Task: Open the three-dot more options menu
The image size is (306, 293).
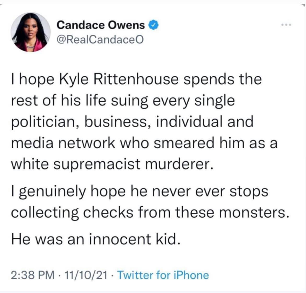Action: pyautogui.click(x=286, y=25)
